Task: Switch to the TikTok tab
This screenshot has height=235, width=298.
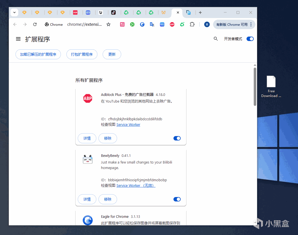Action: (x=113, y=12)
